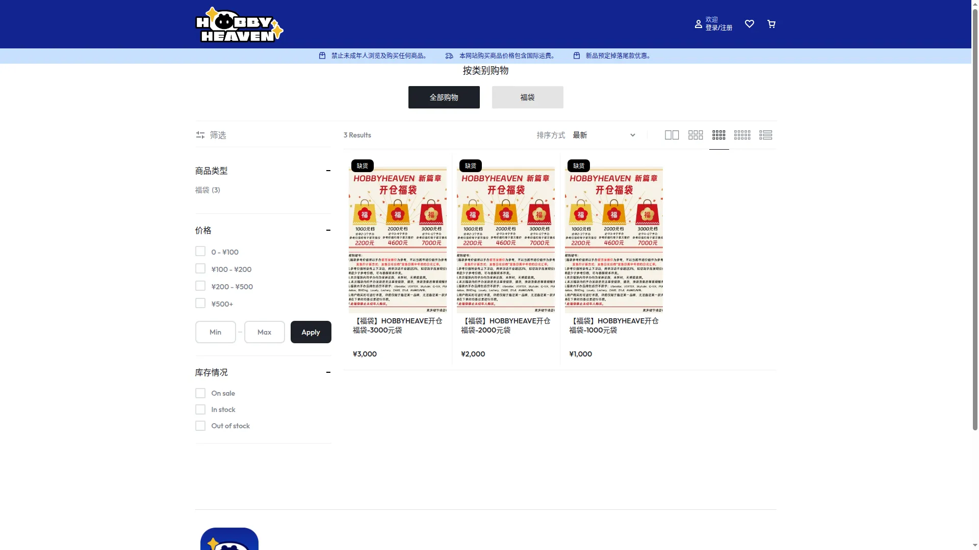Switch to three-column grid view
This screenshot has width=979, height=550.
695,135
